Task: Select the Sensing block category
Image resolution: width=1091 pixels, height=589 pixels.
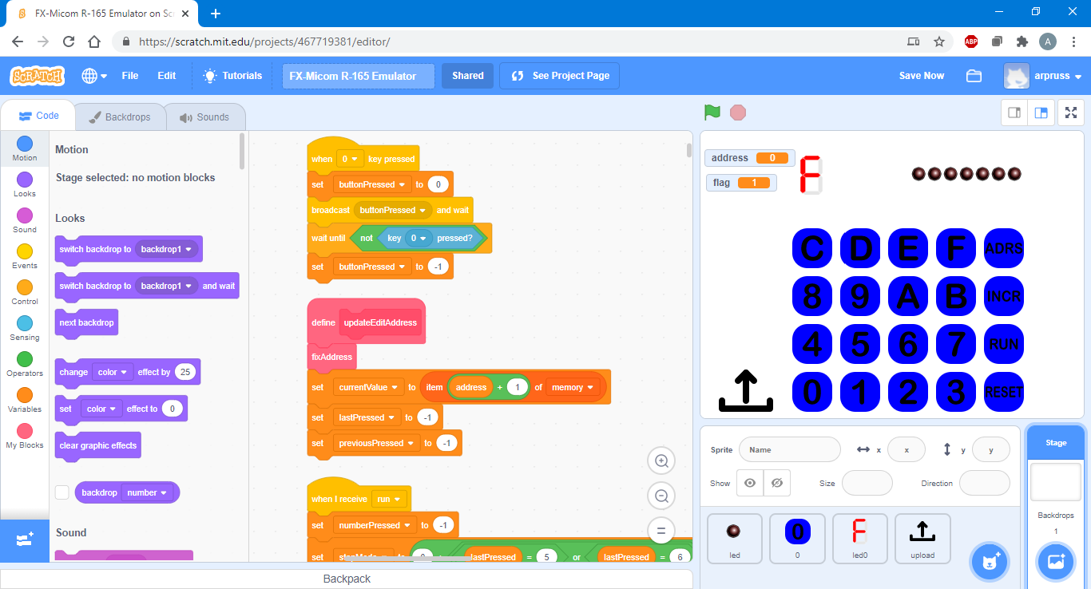Action: [25, 328]
